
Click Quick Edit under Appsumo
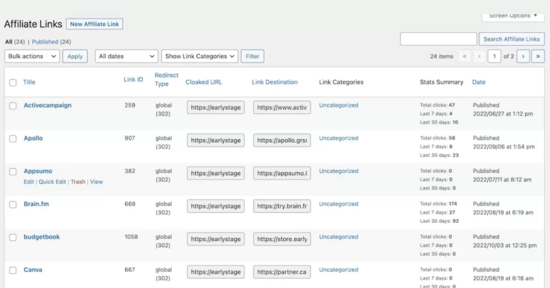click(x=52, y=182)
